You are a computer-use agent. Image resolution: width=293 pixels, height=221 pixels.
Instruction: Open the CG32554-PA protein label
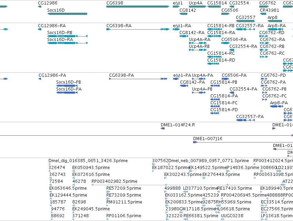[243, 89]
